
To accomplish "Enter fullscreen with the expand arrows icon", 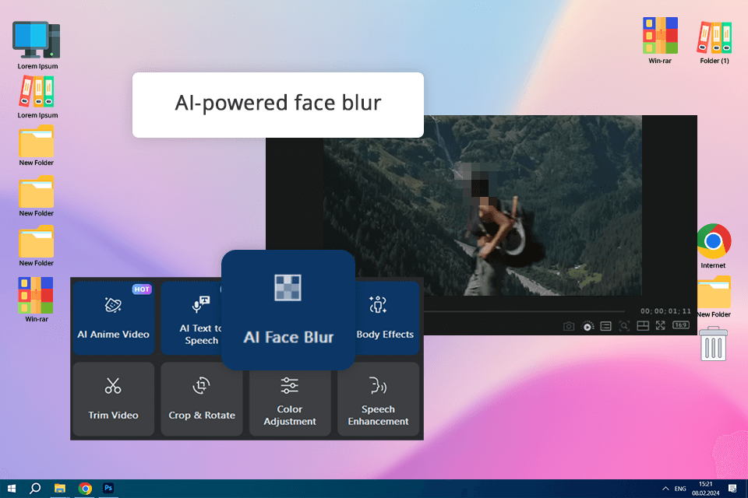I will (x=660, y=325).
